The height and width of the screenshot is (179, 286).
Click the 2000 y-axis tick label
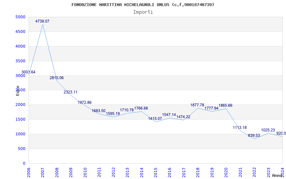[20, 105]
